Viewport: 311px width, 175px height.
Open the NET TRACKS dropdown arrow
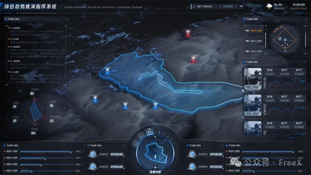point(241,6)
